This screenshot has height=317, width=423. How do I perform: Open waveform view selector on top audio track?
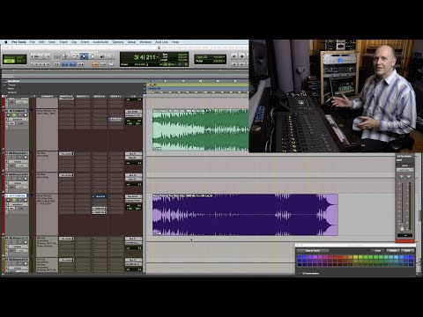[18, 120]
